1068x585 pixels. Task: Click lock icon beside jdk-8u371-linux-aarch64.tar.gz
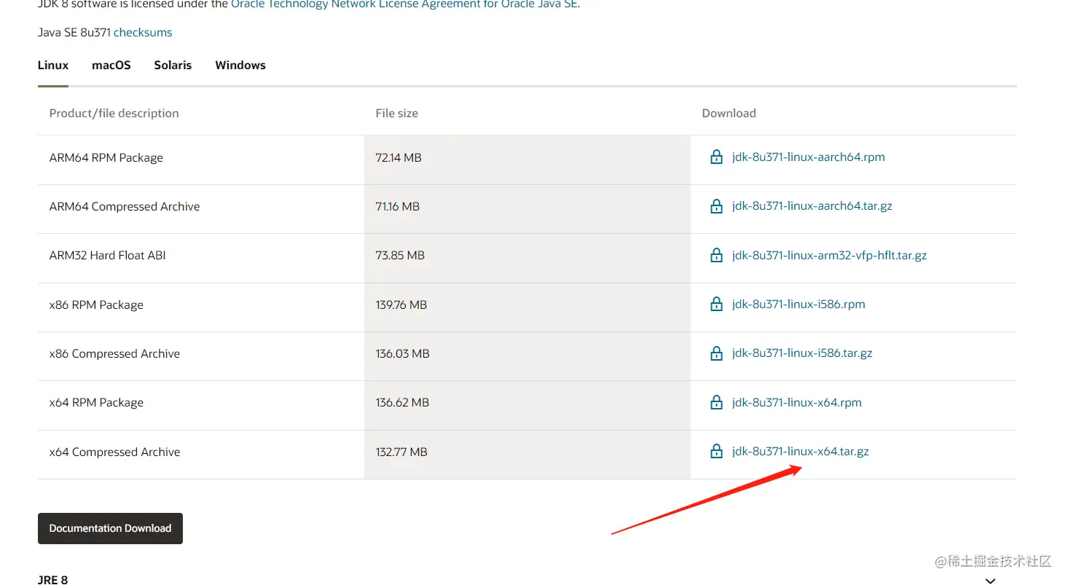pyautogui.click(x=716, y=206)
